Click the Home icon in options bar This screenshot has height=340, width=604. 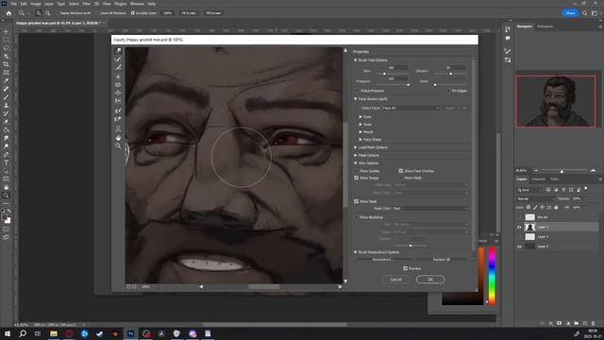point(8,13)
